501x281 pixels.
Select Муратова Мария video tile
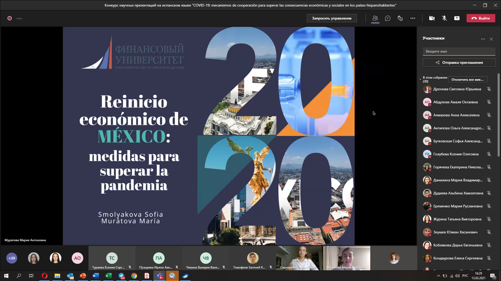click(347, 258)
